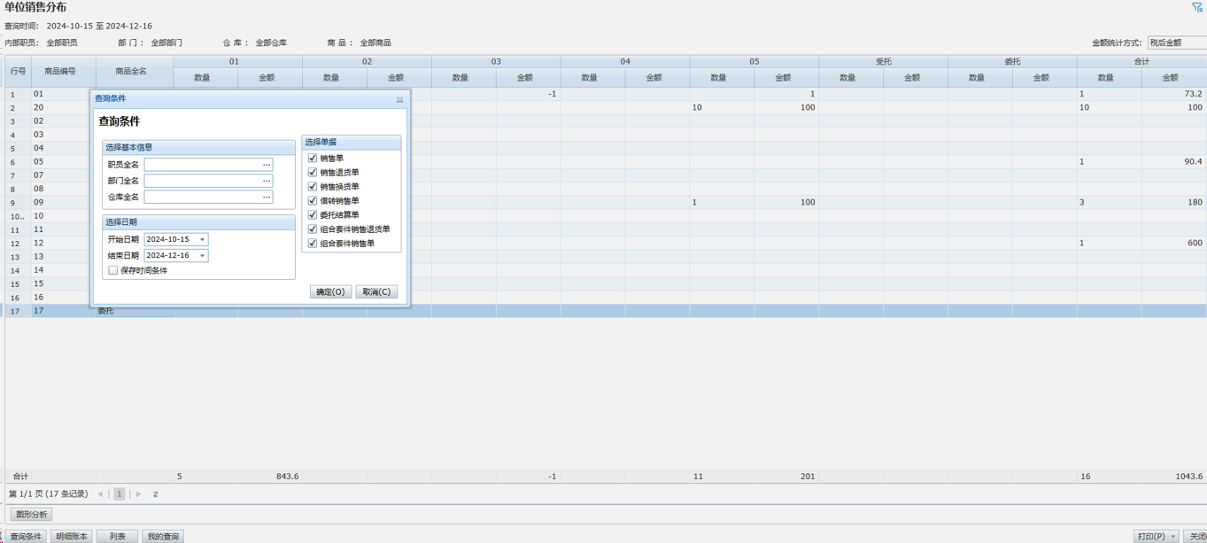Viewport: 1207px width, 543px height.
Task: Click the 明细账本 button at bottom
Action: coord(72,537)
